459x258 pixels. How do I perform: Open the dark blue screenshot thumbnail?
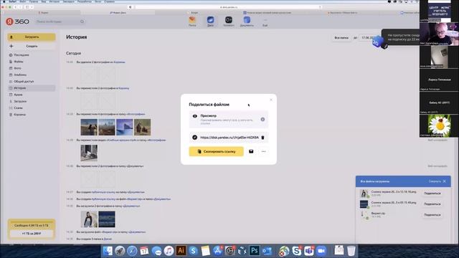(x=107, y=219)
